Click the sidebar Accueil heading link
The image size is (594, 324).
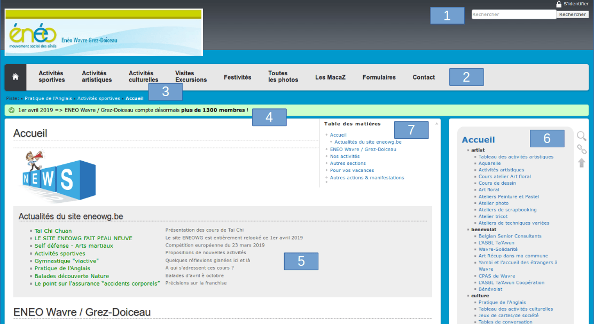[478, 140]
